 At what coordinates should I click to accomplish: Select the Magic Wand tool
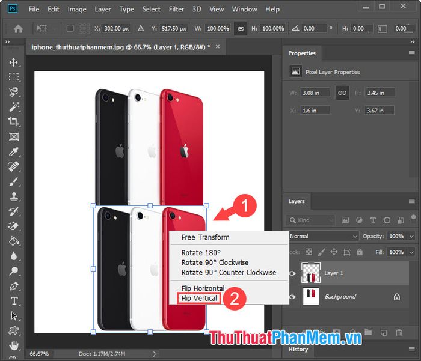13,107
